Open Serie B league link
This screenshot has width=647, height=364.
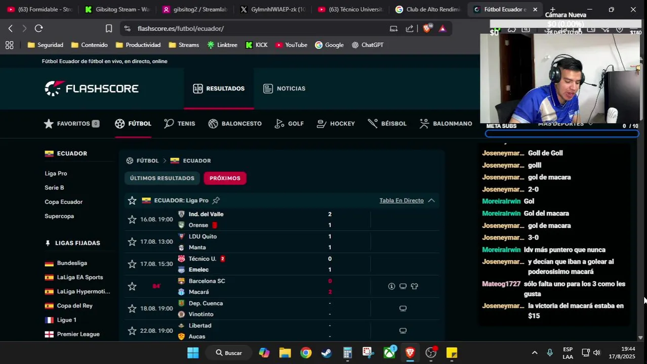coord(54,188)
